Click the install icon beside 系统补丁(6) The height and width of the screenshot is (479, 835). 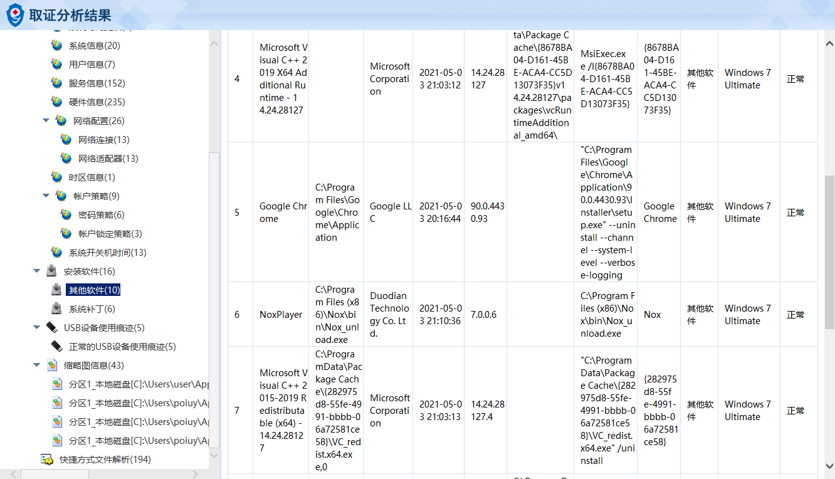56,309
